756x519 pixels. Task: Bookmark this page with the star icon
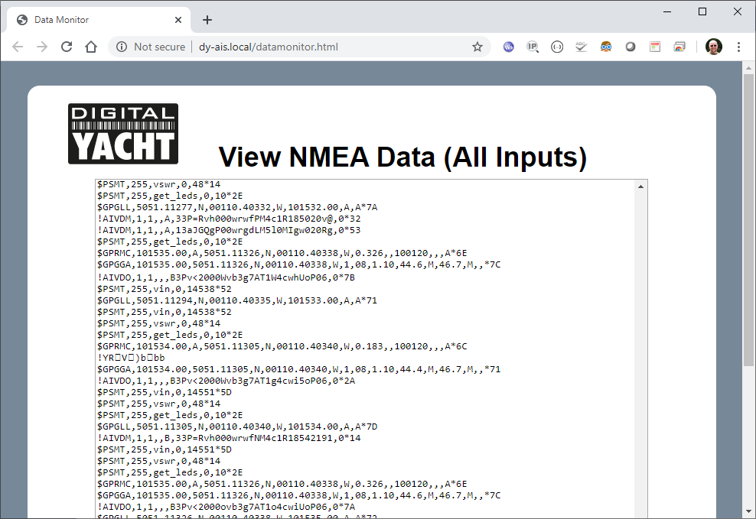[477, 47]
